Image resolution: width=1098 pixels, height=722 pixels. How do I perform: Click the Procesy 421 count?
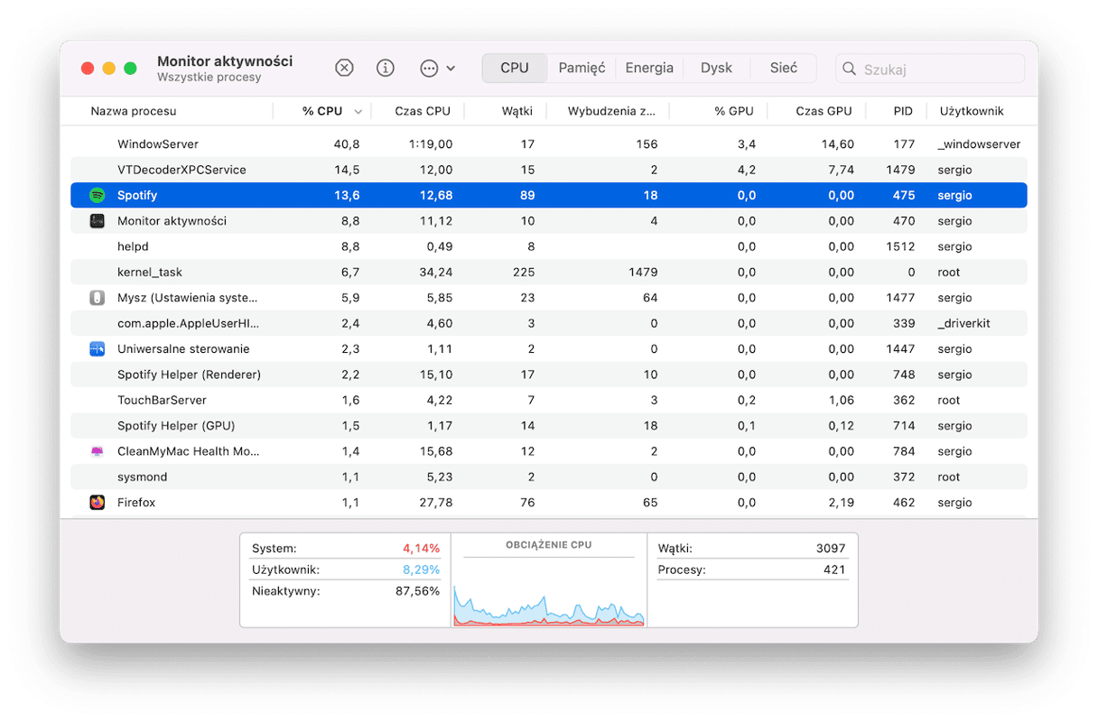tap(834, 570)
